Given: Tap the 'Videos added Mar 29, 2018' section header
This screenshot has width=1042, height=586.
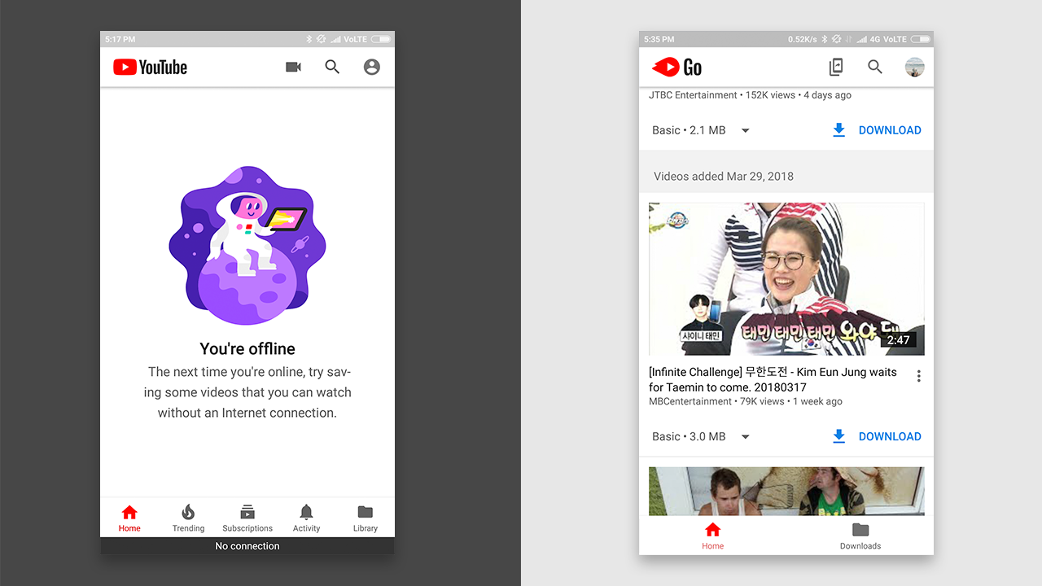Looking at the screenshot, I should [724, 176].
